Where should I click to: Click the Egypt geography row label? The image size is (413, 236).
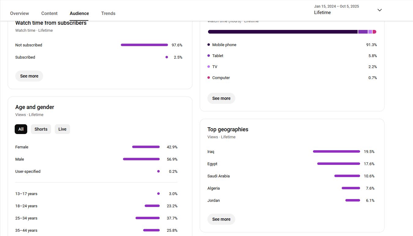(x=212, y=164)
